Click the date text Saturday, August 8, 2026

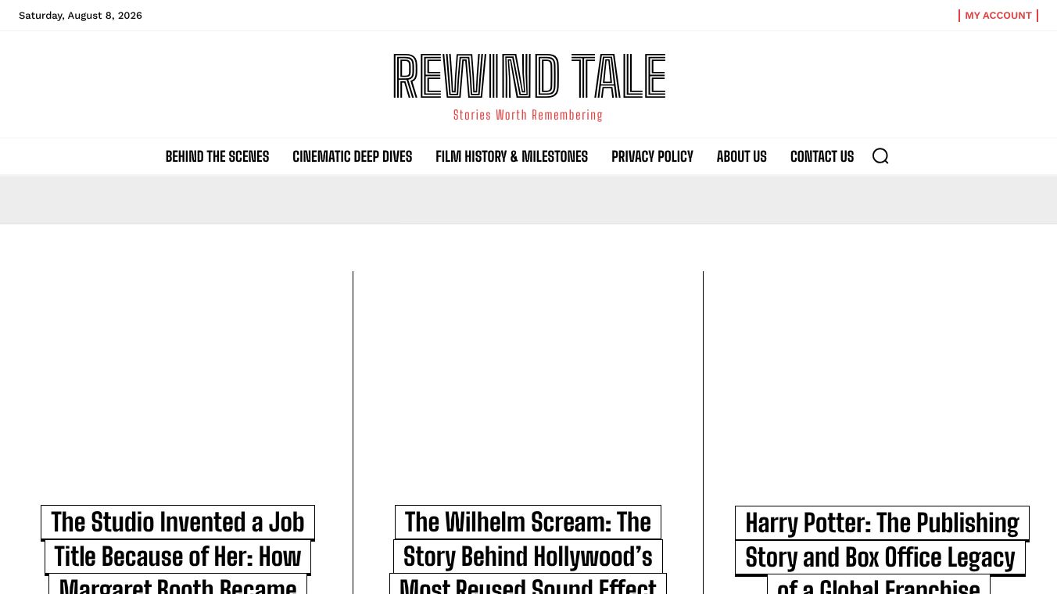point(81,16)
